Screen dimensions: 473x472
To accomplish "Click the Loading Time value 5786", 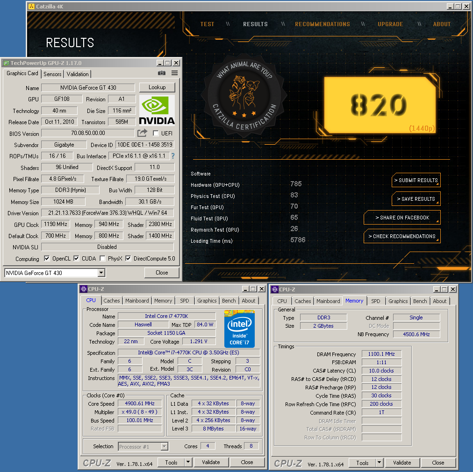I will point(298,240).
